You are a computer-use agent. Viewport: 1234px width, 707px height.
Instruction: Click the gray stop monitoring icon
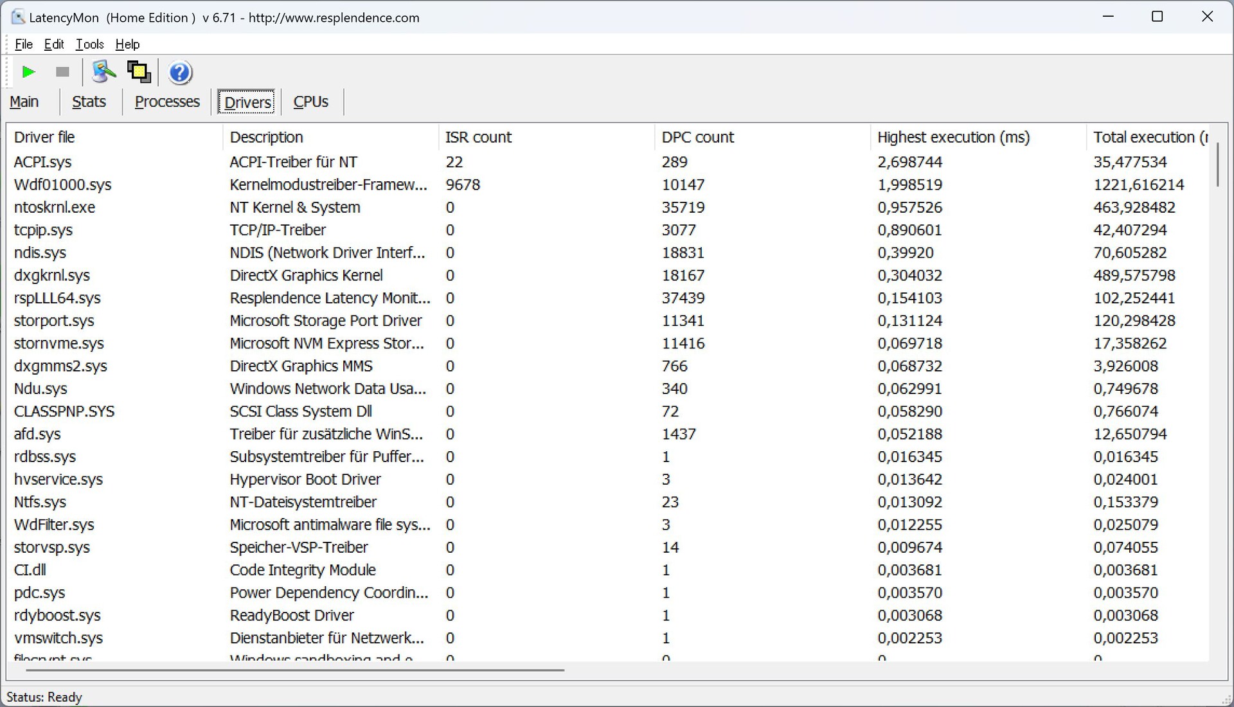point(62,72)
